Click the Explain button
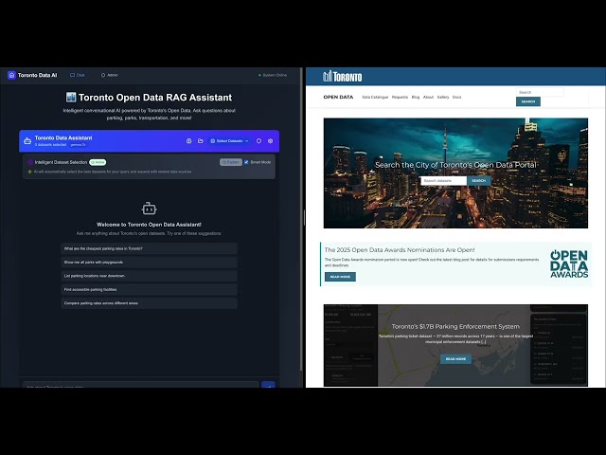 231,162
